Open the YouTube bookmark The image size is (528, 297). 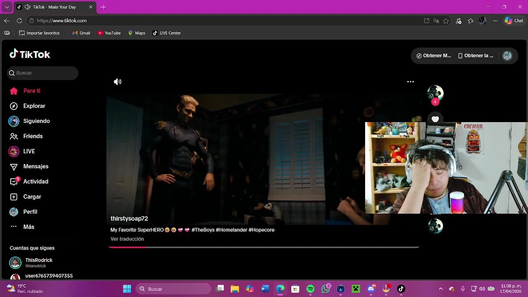click(109, 33)
